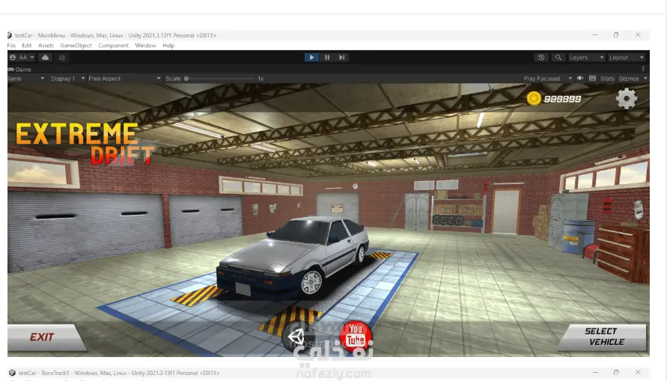Minimize the testCar MainMenu window

(x=594, y=35)
